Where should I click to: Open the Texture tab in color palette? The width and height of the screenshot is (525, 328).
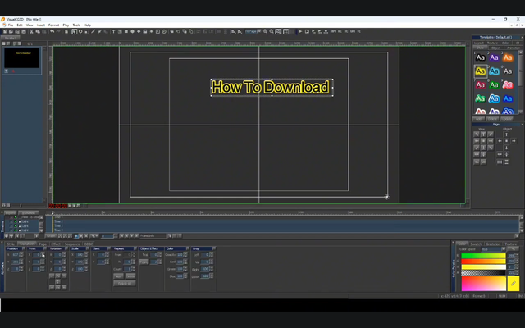point(510,244)
